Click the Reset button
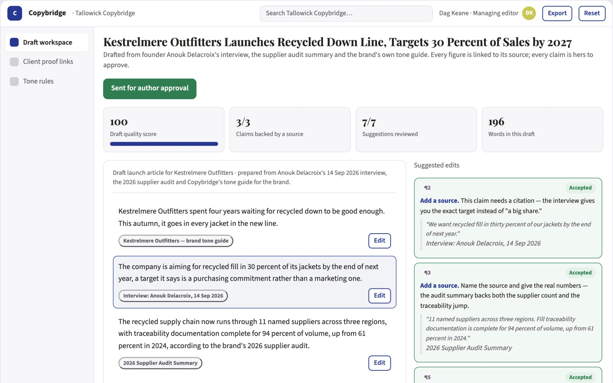 (592, 13)
